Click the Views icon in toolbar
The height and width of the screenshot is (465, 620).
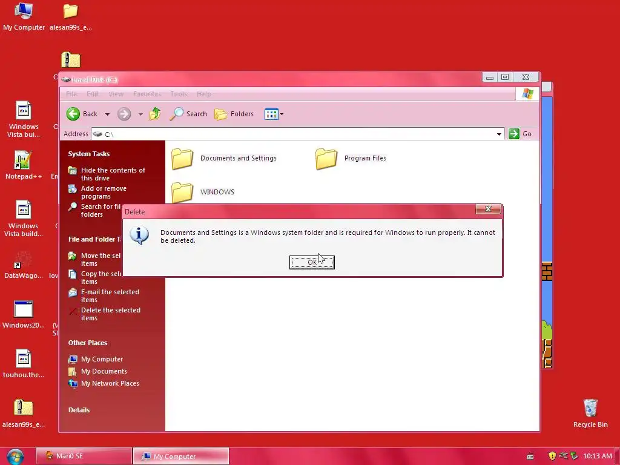(271, 114)
